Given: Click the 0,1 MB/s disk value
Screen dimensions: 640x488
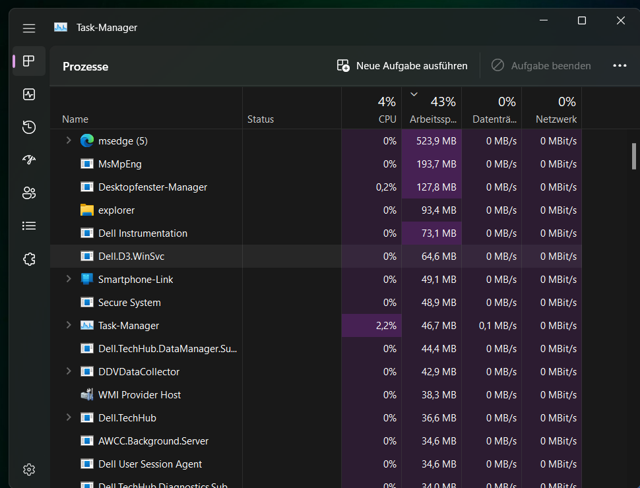Looking at the screenshot, I should [497, 326].
